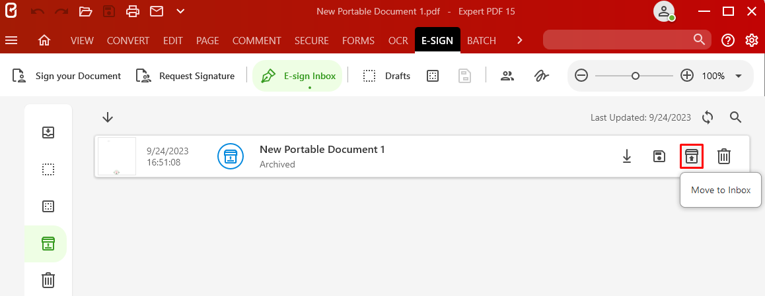Click the blue Archived status circle icon
Screen dimensions: 765x296
click(x=230, y=156)
